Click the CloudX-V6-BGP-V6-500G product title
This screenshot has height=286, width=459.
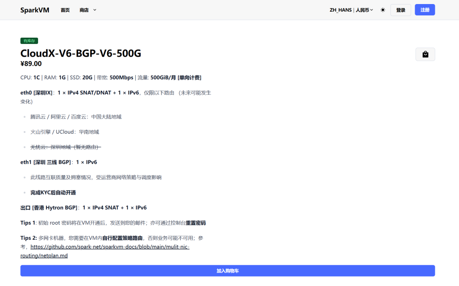[81, 53]
